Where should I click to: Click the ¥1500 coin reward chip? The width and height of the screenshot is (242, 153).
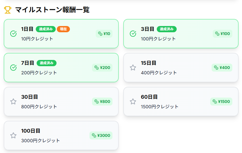point(221,102)
